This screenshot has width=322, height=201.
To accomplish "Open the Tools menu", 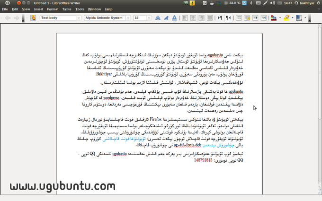I will coord(80,9).
